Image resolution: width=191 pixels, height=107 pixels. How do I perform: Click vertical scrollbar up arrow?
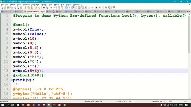(x=189, y=15)
